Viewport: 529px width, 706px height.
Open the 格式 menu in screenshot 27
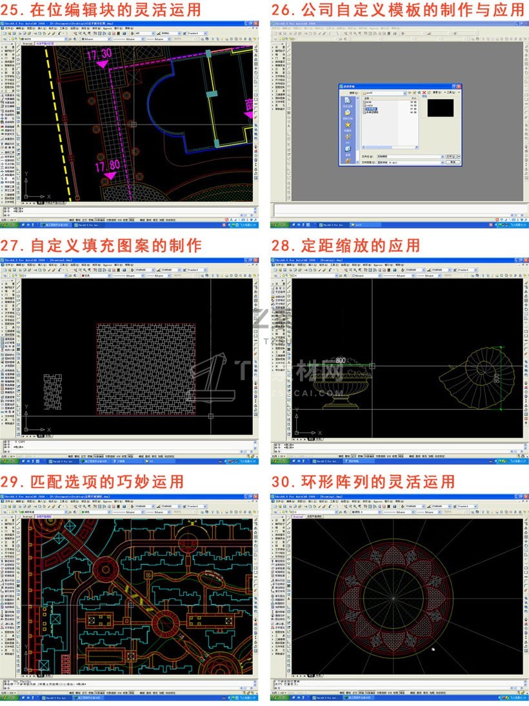point(53,265)
